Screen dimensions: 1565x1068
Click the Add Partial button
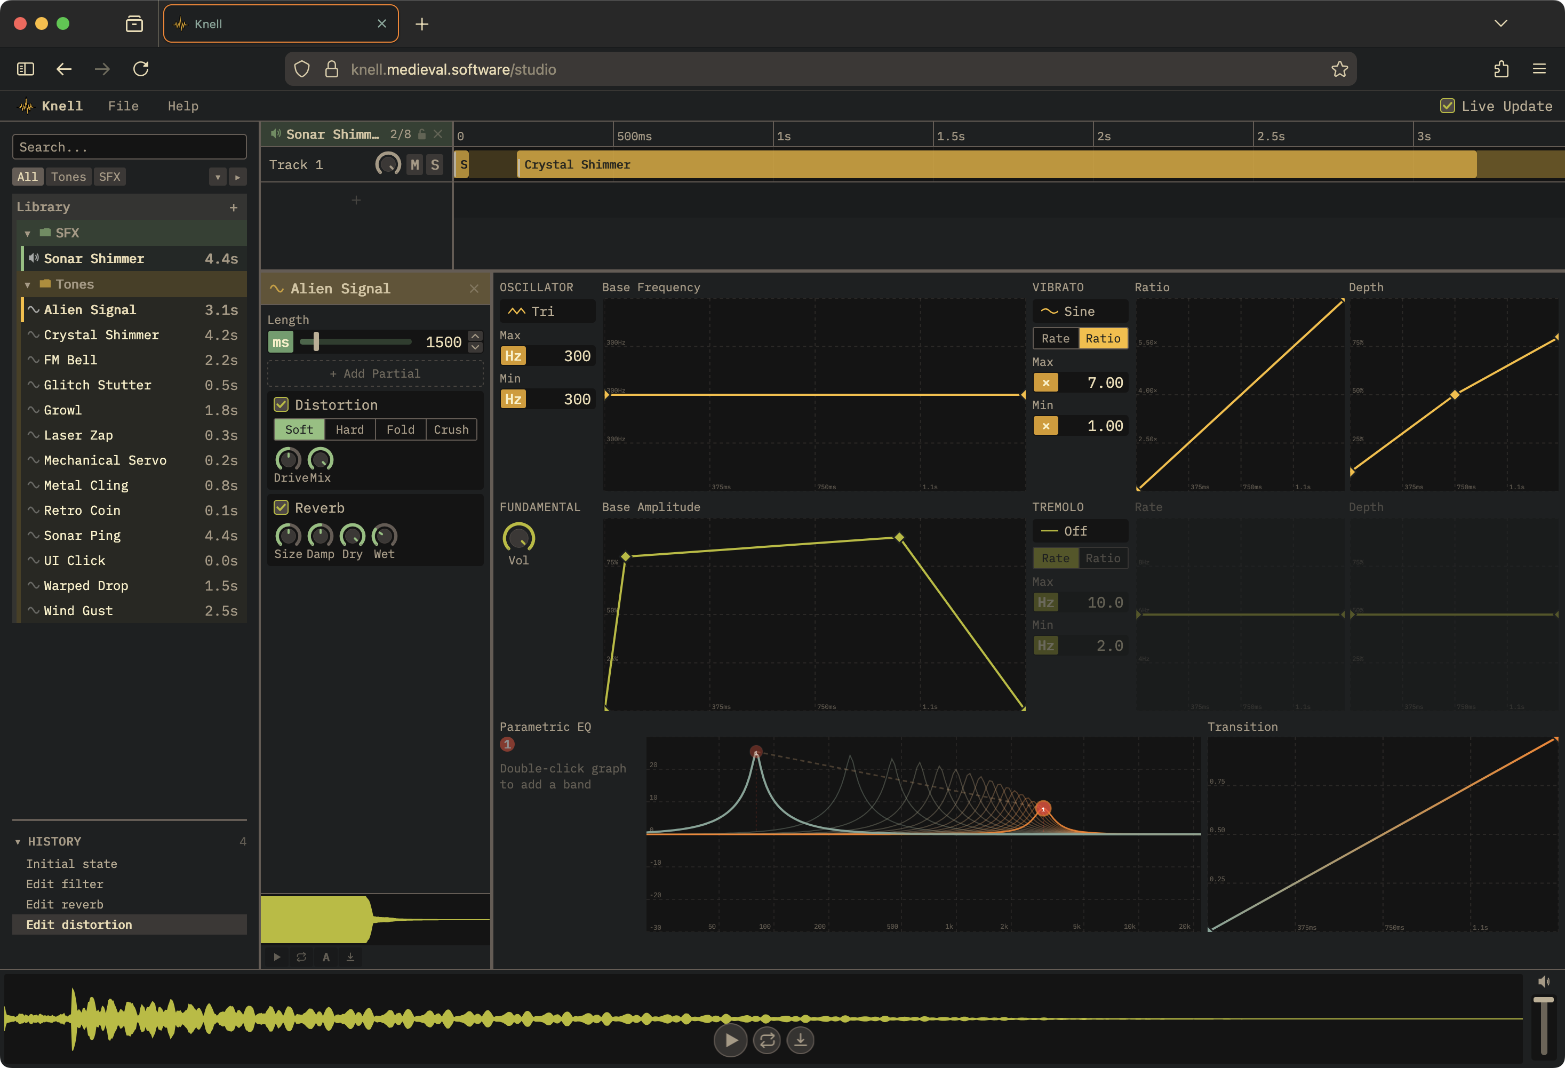pyautogui.click(x=375, y=374)
